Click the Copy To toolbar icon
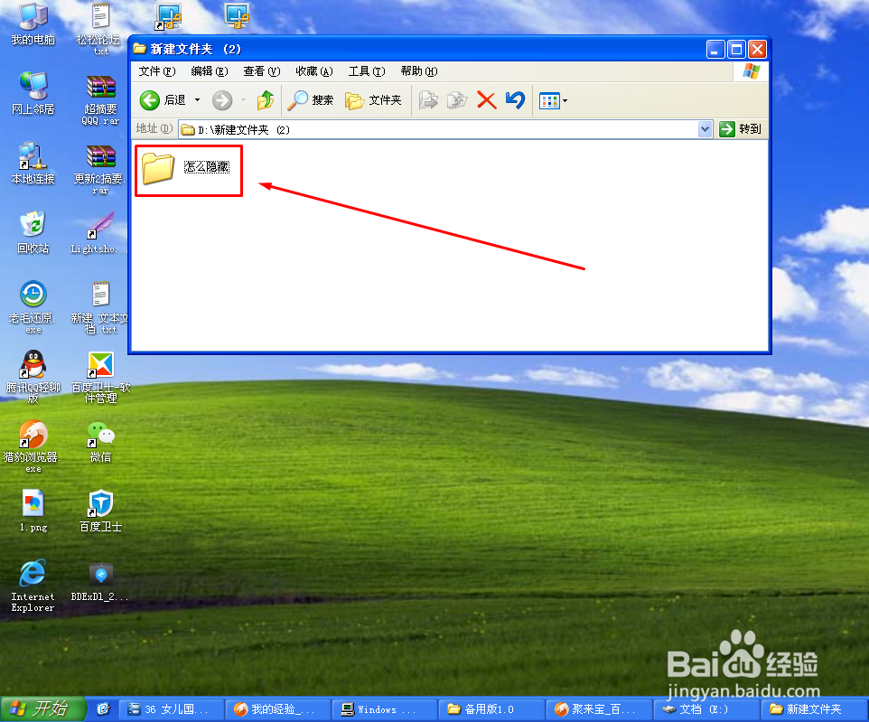Screen dimensions: 869x722 pos(457,100)
